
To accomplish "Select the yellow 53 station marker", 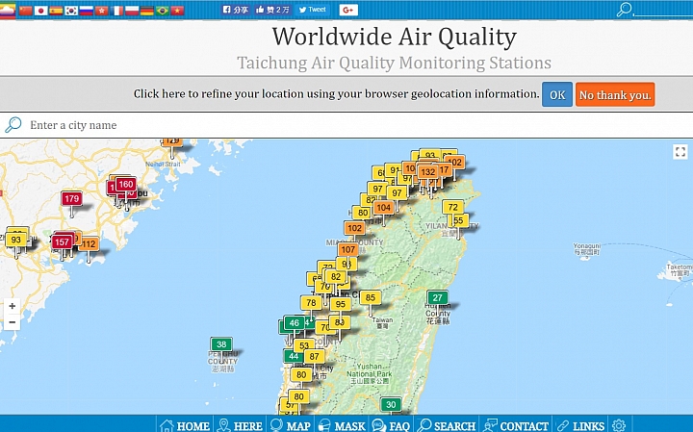I will (304, 345).
